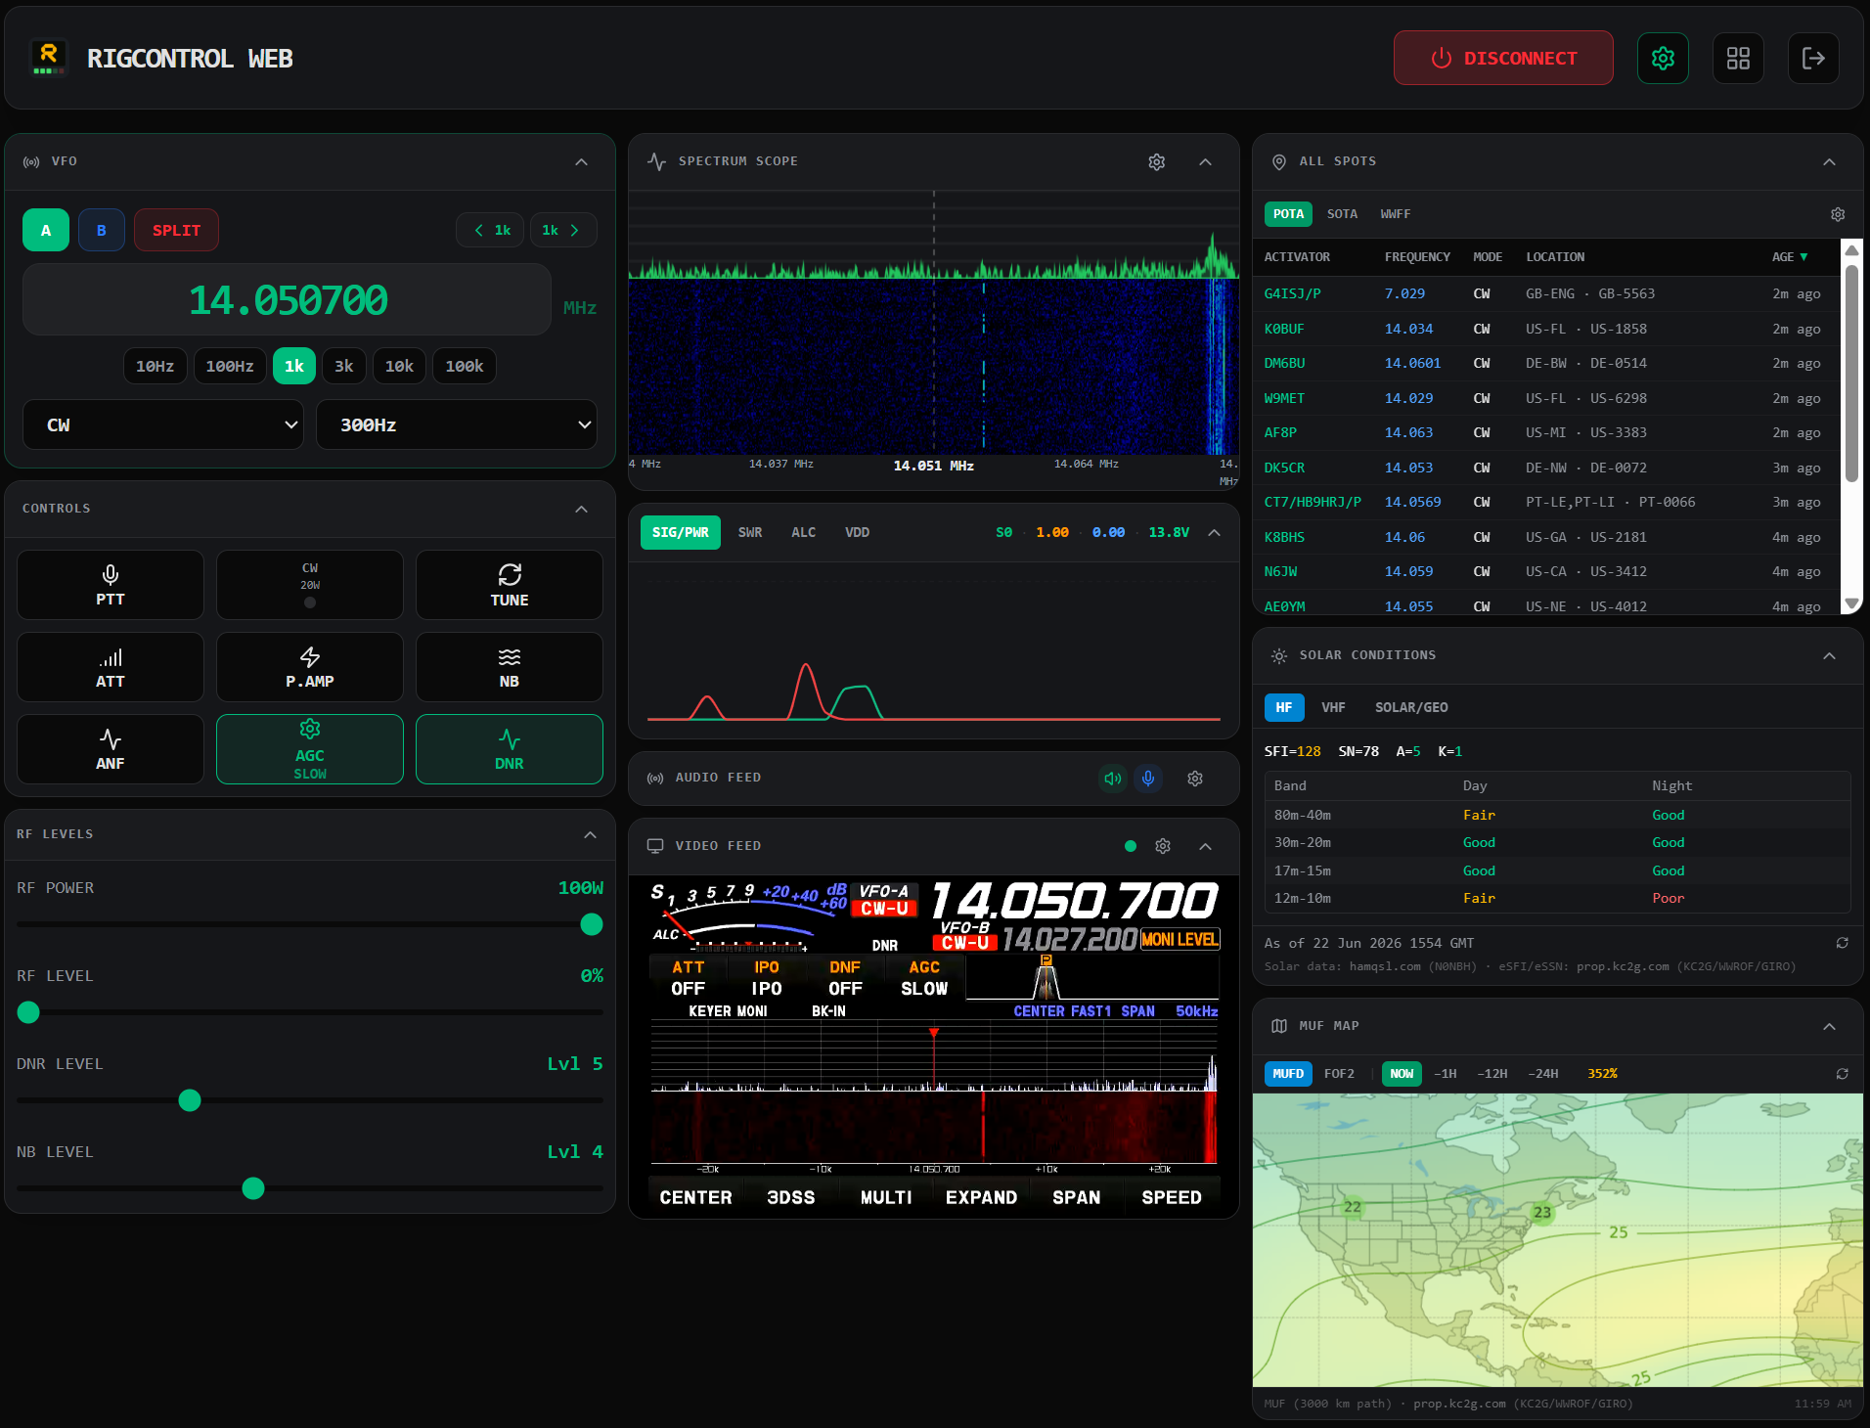
Task: Click the 14.050700 frequency display
Action: click(x=288, y=300)
